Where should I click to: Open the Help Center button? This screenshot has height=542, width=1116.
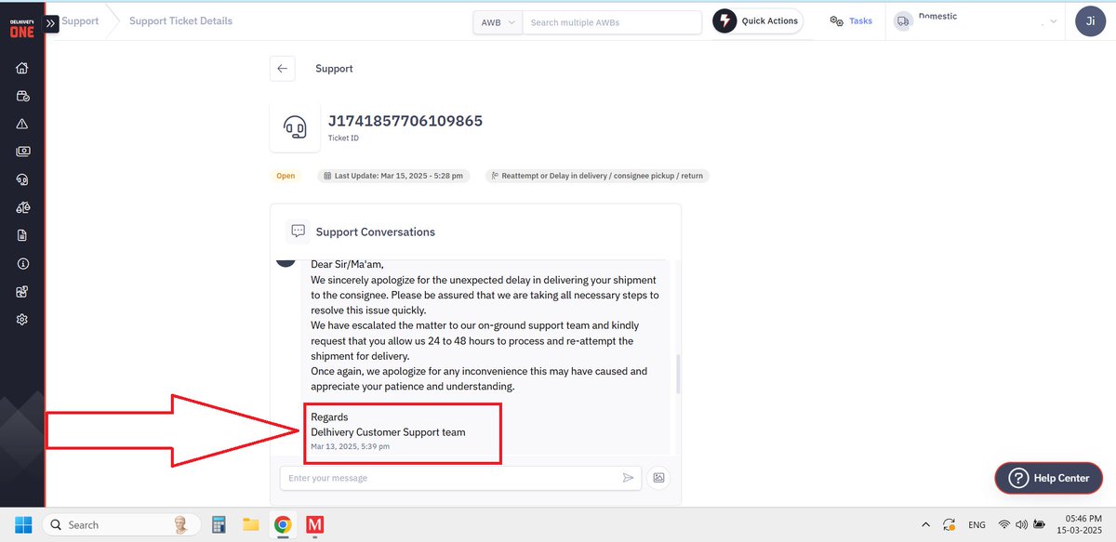tap(1048, 478)
